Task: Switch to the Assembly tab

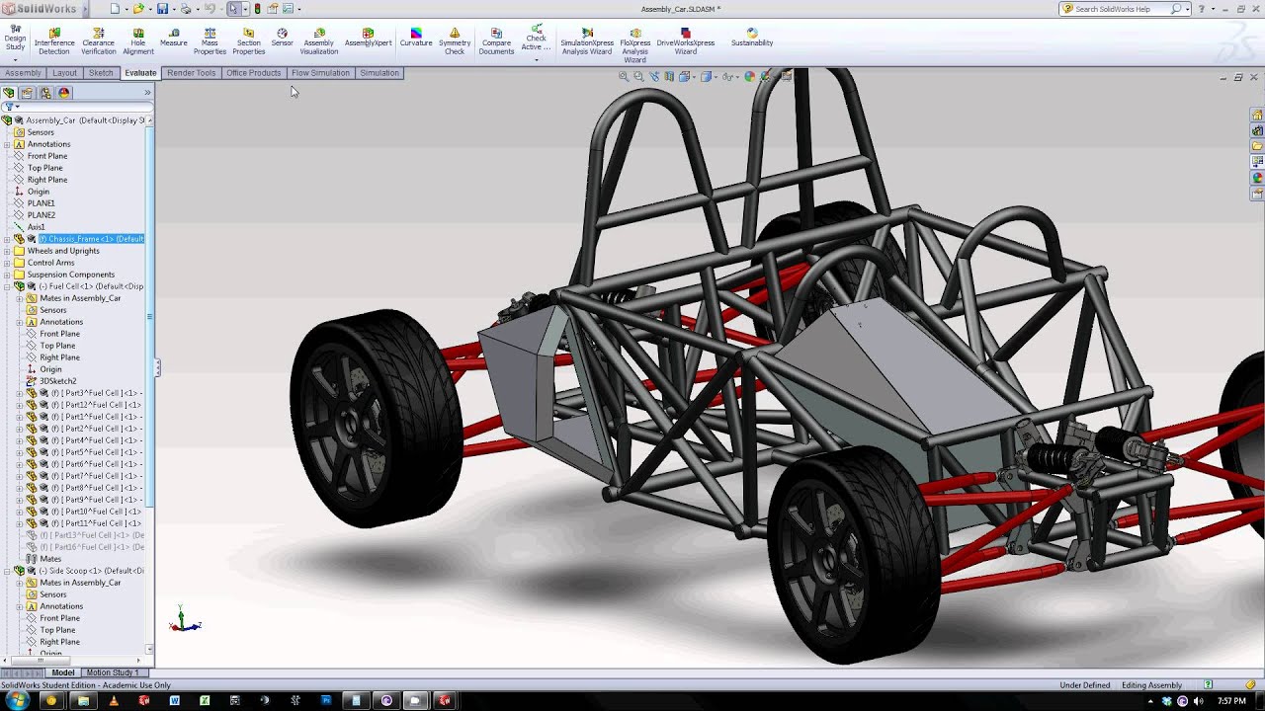Action: pyautogui.click(x=23, y=73)
